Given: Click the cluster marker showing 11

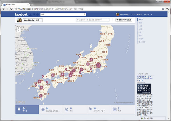Looking at the screenshot, I should pyautogui.click(x=98, y=65).
